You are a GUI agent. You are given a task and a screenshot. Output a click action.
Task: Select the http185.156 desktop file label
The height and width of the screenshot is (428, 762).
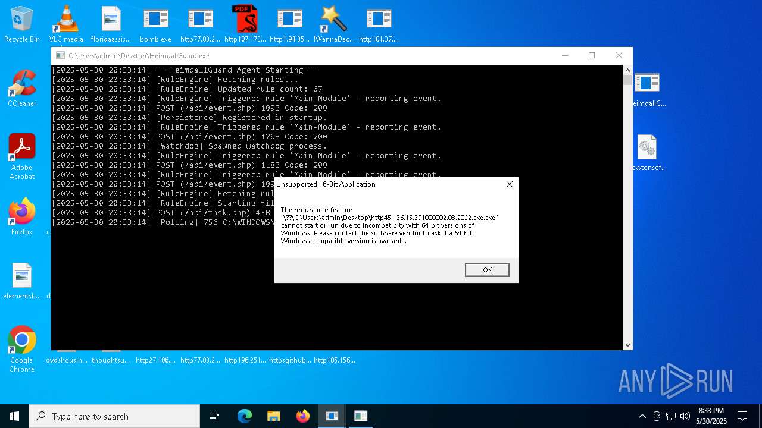tap(334, 360)
